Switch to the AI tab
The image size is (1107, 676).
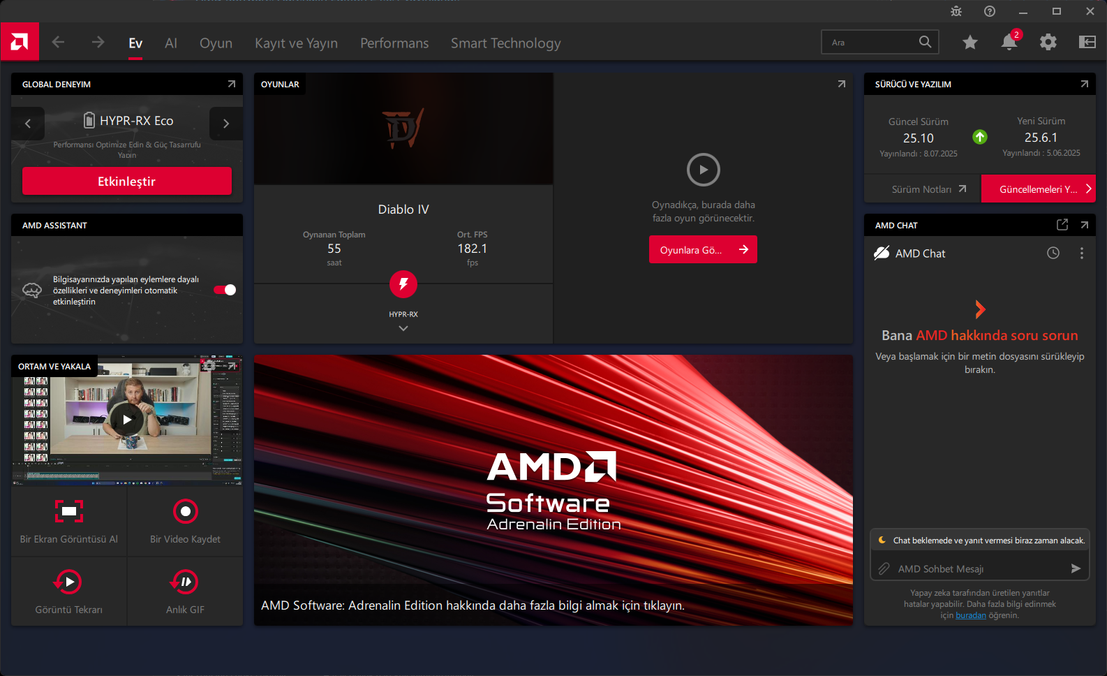coord(171,43)
